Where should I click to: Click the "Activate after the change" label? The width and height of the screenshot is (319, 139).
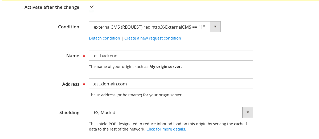click(52, 7)
